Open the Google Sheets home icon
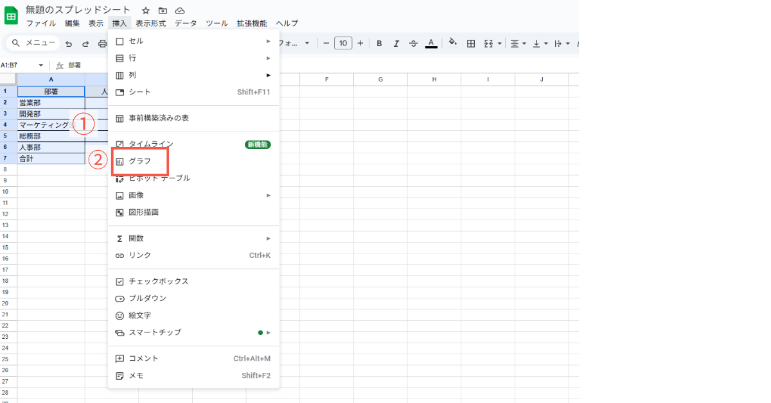The height and width of the screenshot is (403, 771). (12, 16)
